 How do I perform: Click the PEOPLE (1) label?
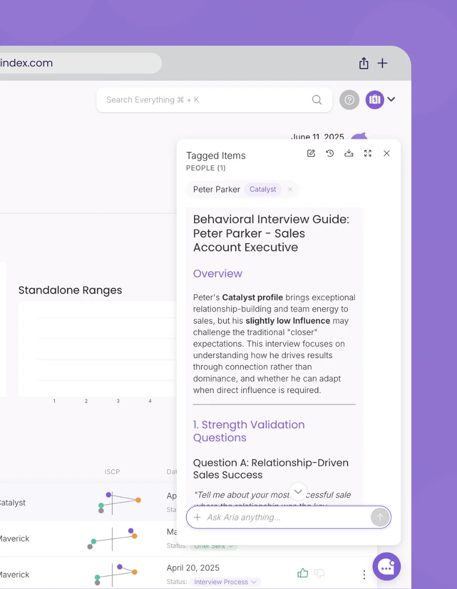click(x=206, y=168)
